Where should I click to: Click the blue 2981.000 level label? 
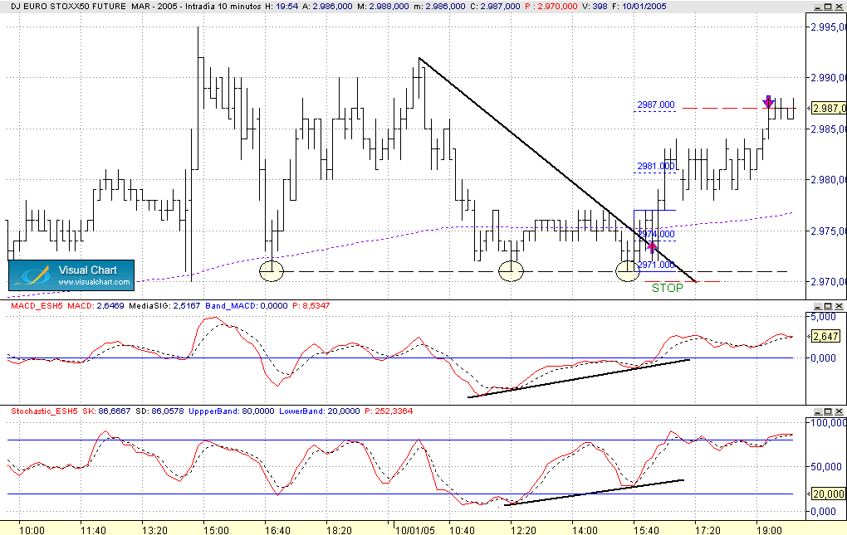click(656, 166)
